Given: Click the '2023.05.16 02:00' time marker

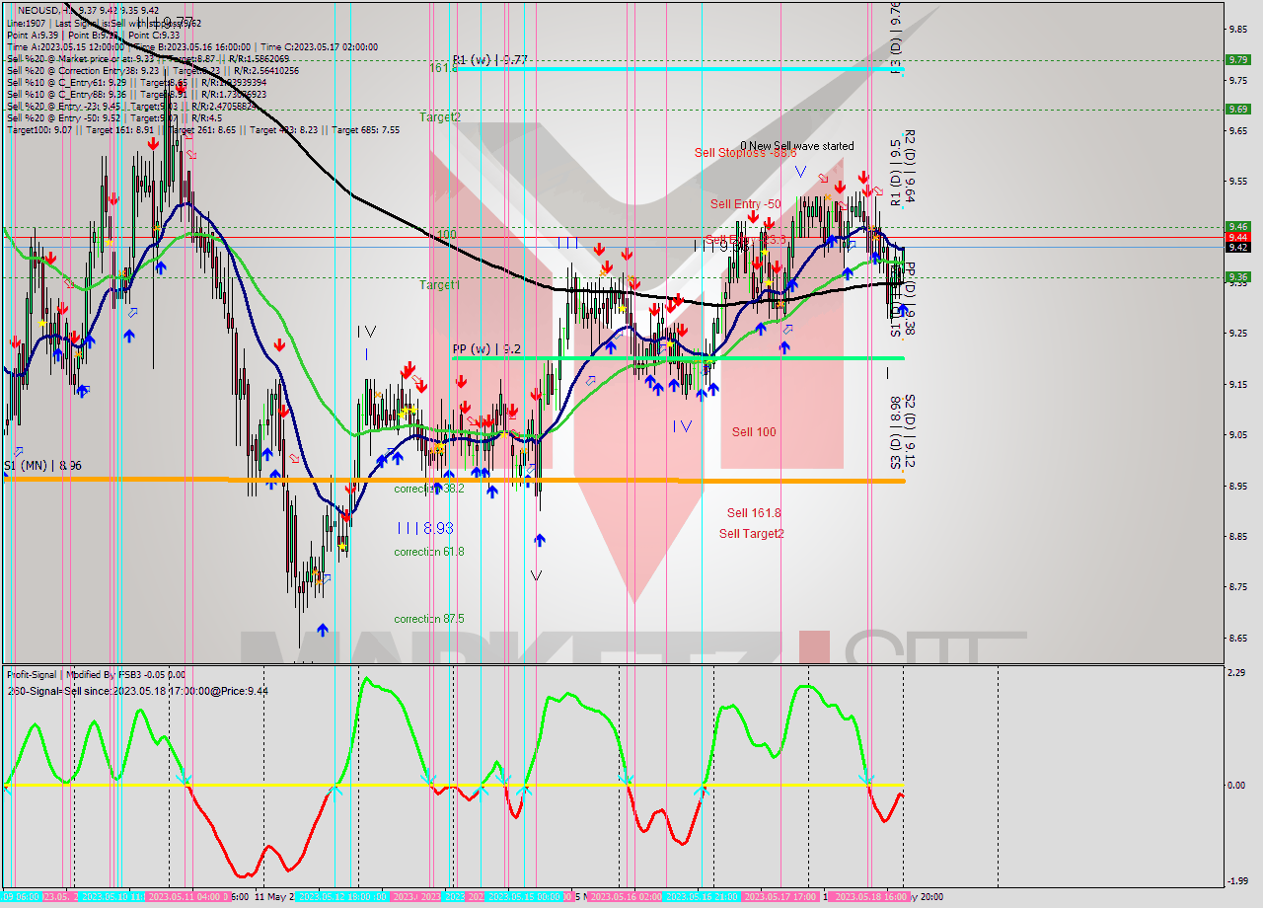Looking at the screenshot, I should (x=626, y=897).
